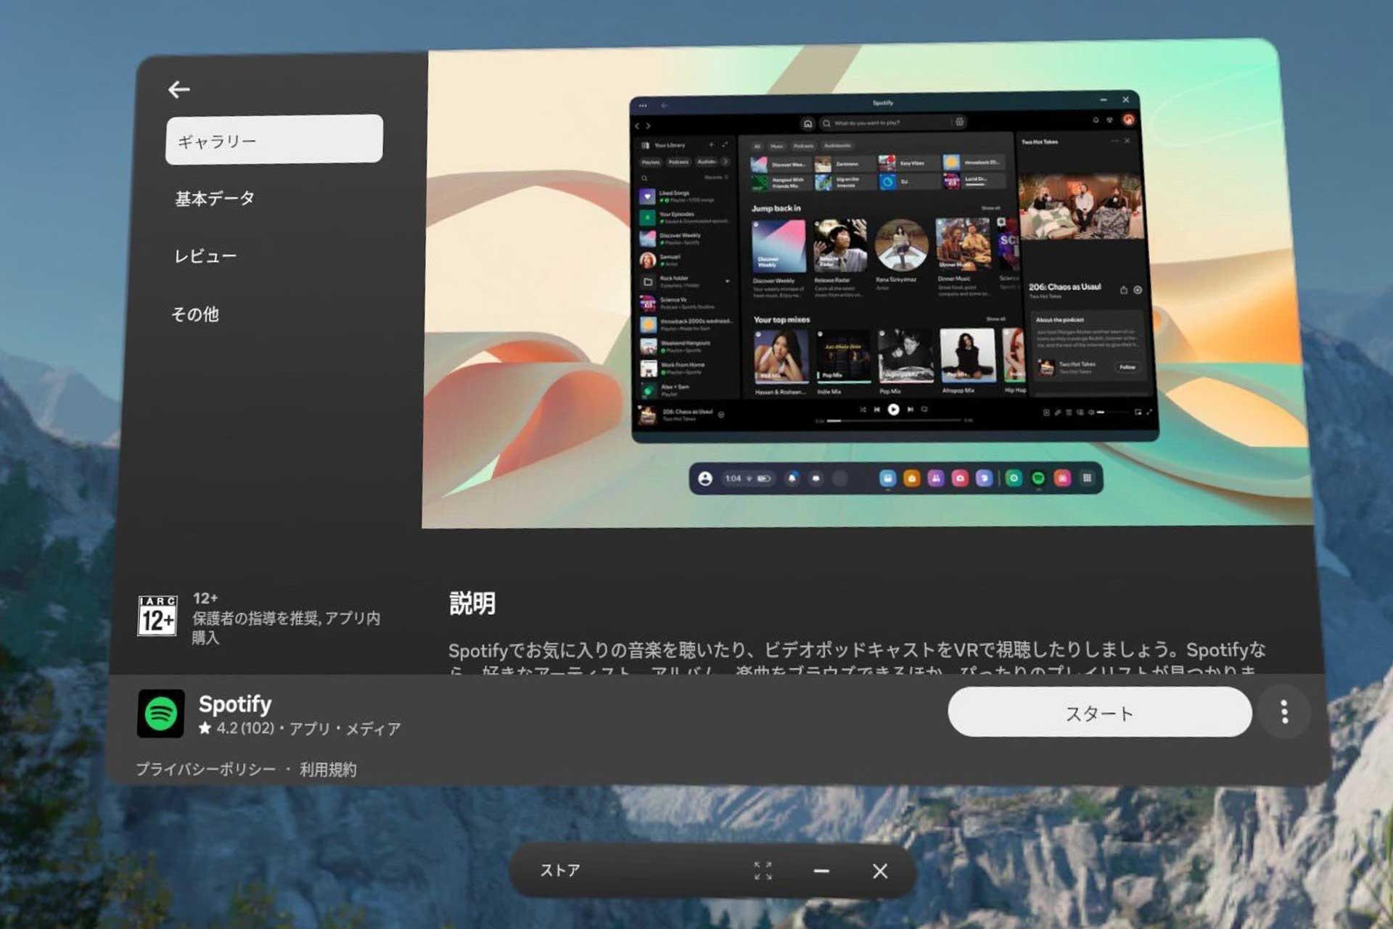Expand the Store window to fullscreen
Viewport: 1393px width, 929px height.
click(x=763, y=871)
